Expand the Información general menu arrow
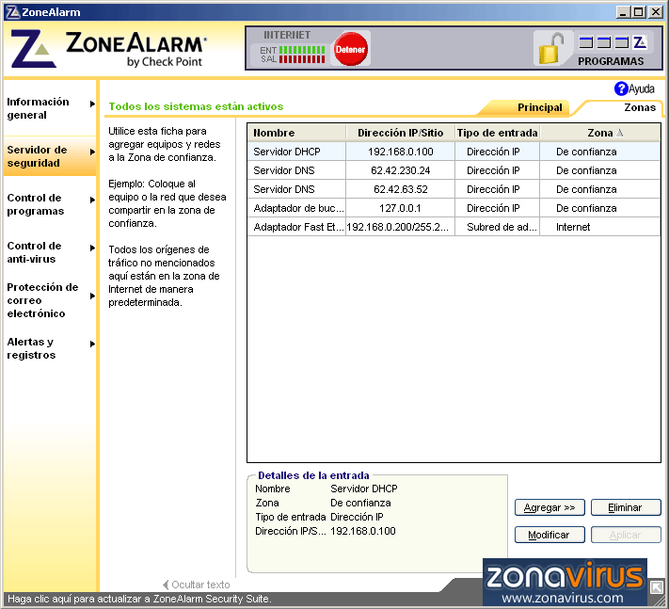669x609 pixels. click(x=92, y=104)
